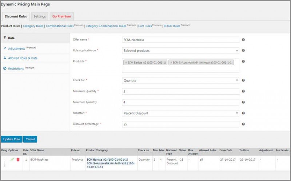Focus the Offer name text field
This screenshot has height=181, width=291.
coord(180,40)
